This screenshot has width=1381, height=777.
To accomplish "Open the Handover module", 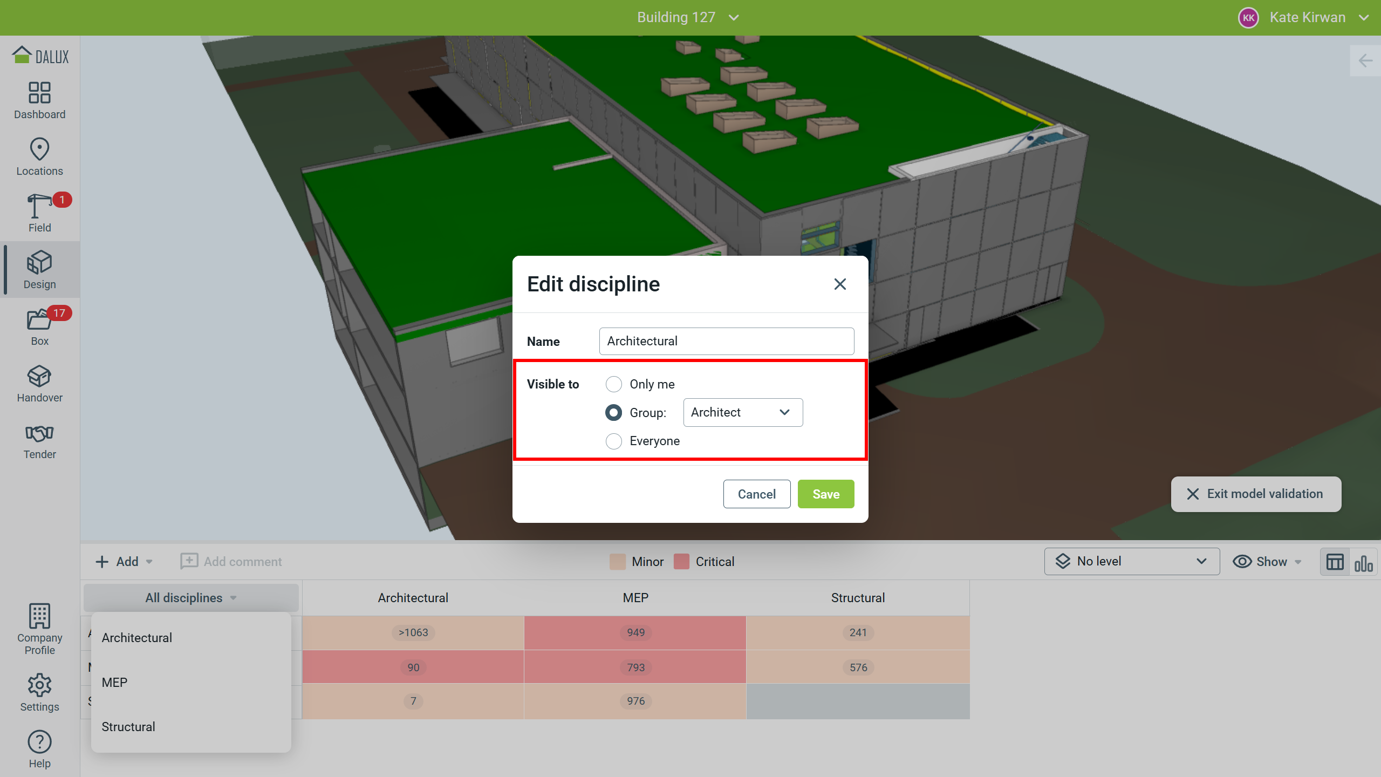I will pos(39,384).
